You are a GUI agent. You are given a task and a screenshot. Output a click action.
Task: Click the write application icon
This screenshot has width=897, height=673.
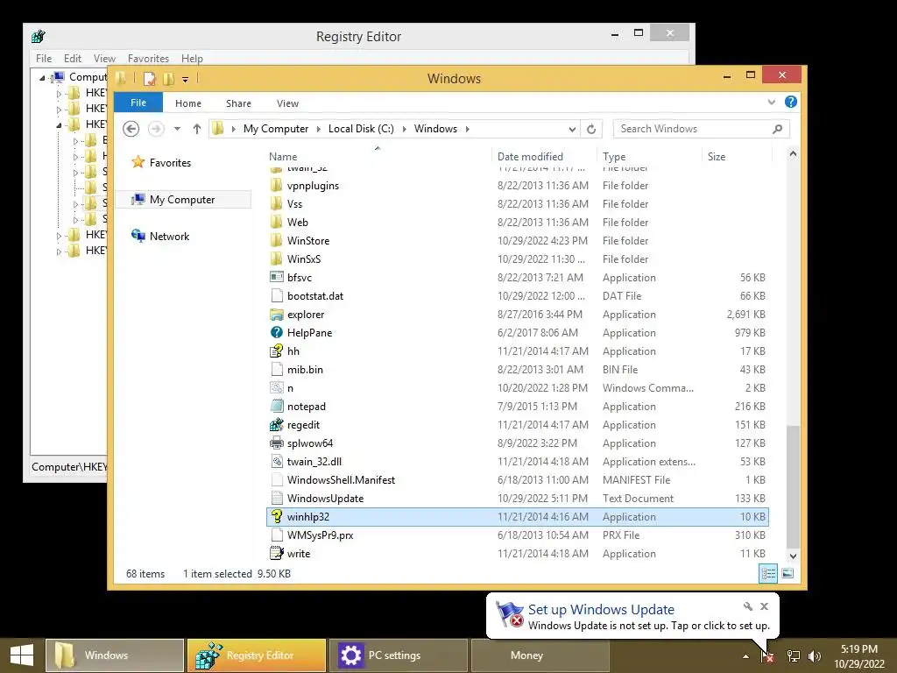click(276, 554)
